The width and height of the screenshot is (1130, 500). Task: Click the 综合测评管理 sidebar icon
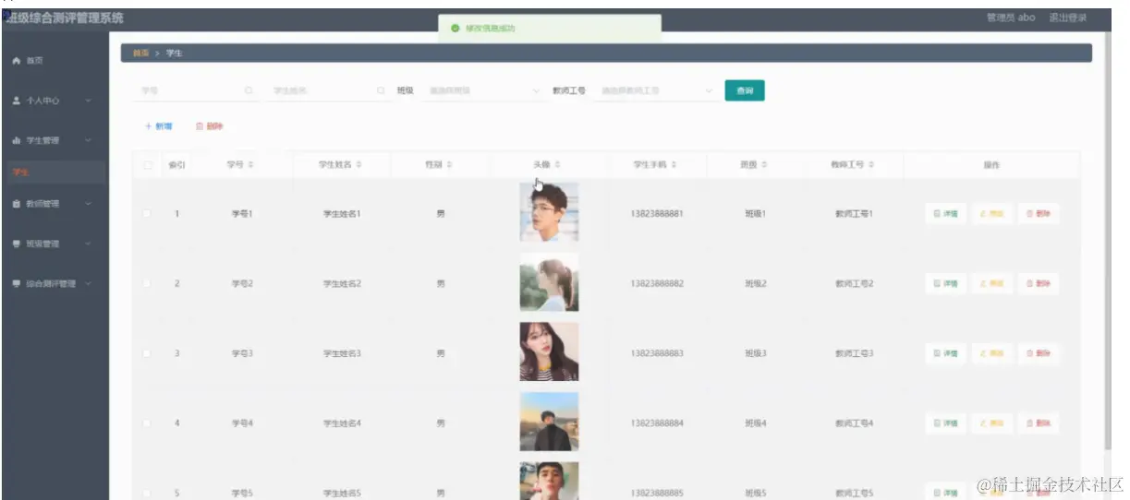(17, 284)
